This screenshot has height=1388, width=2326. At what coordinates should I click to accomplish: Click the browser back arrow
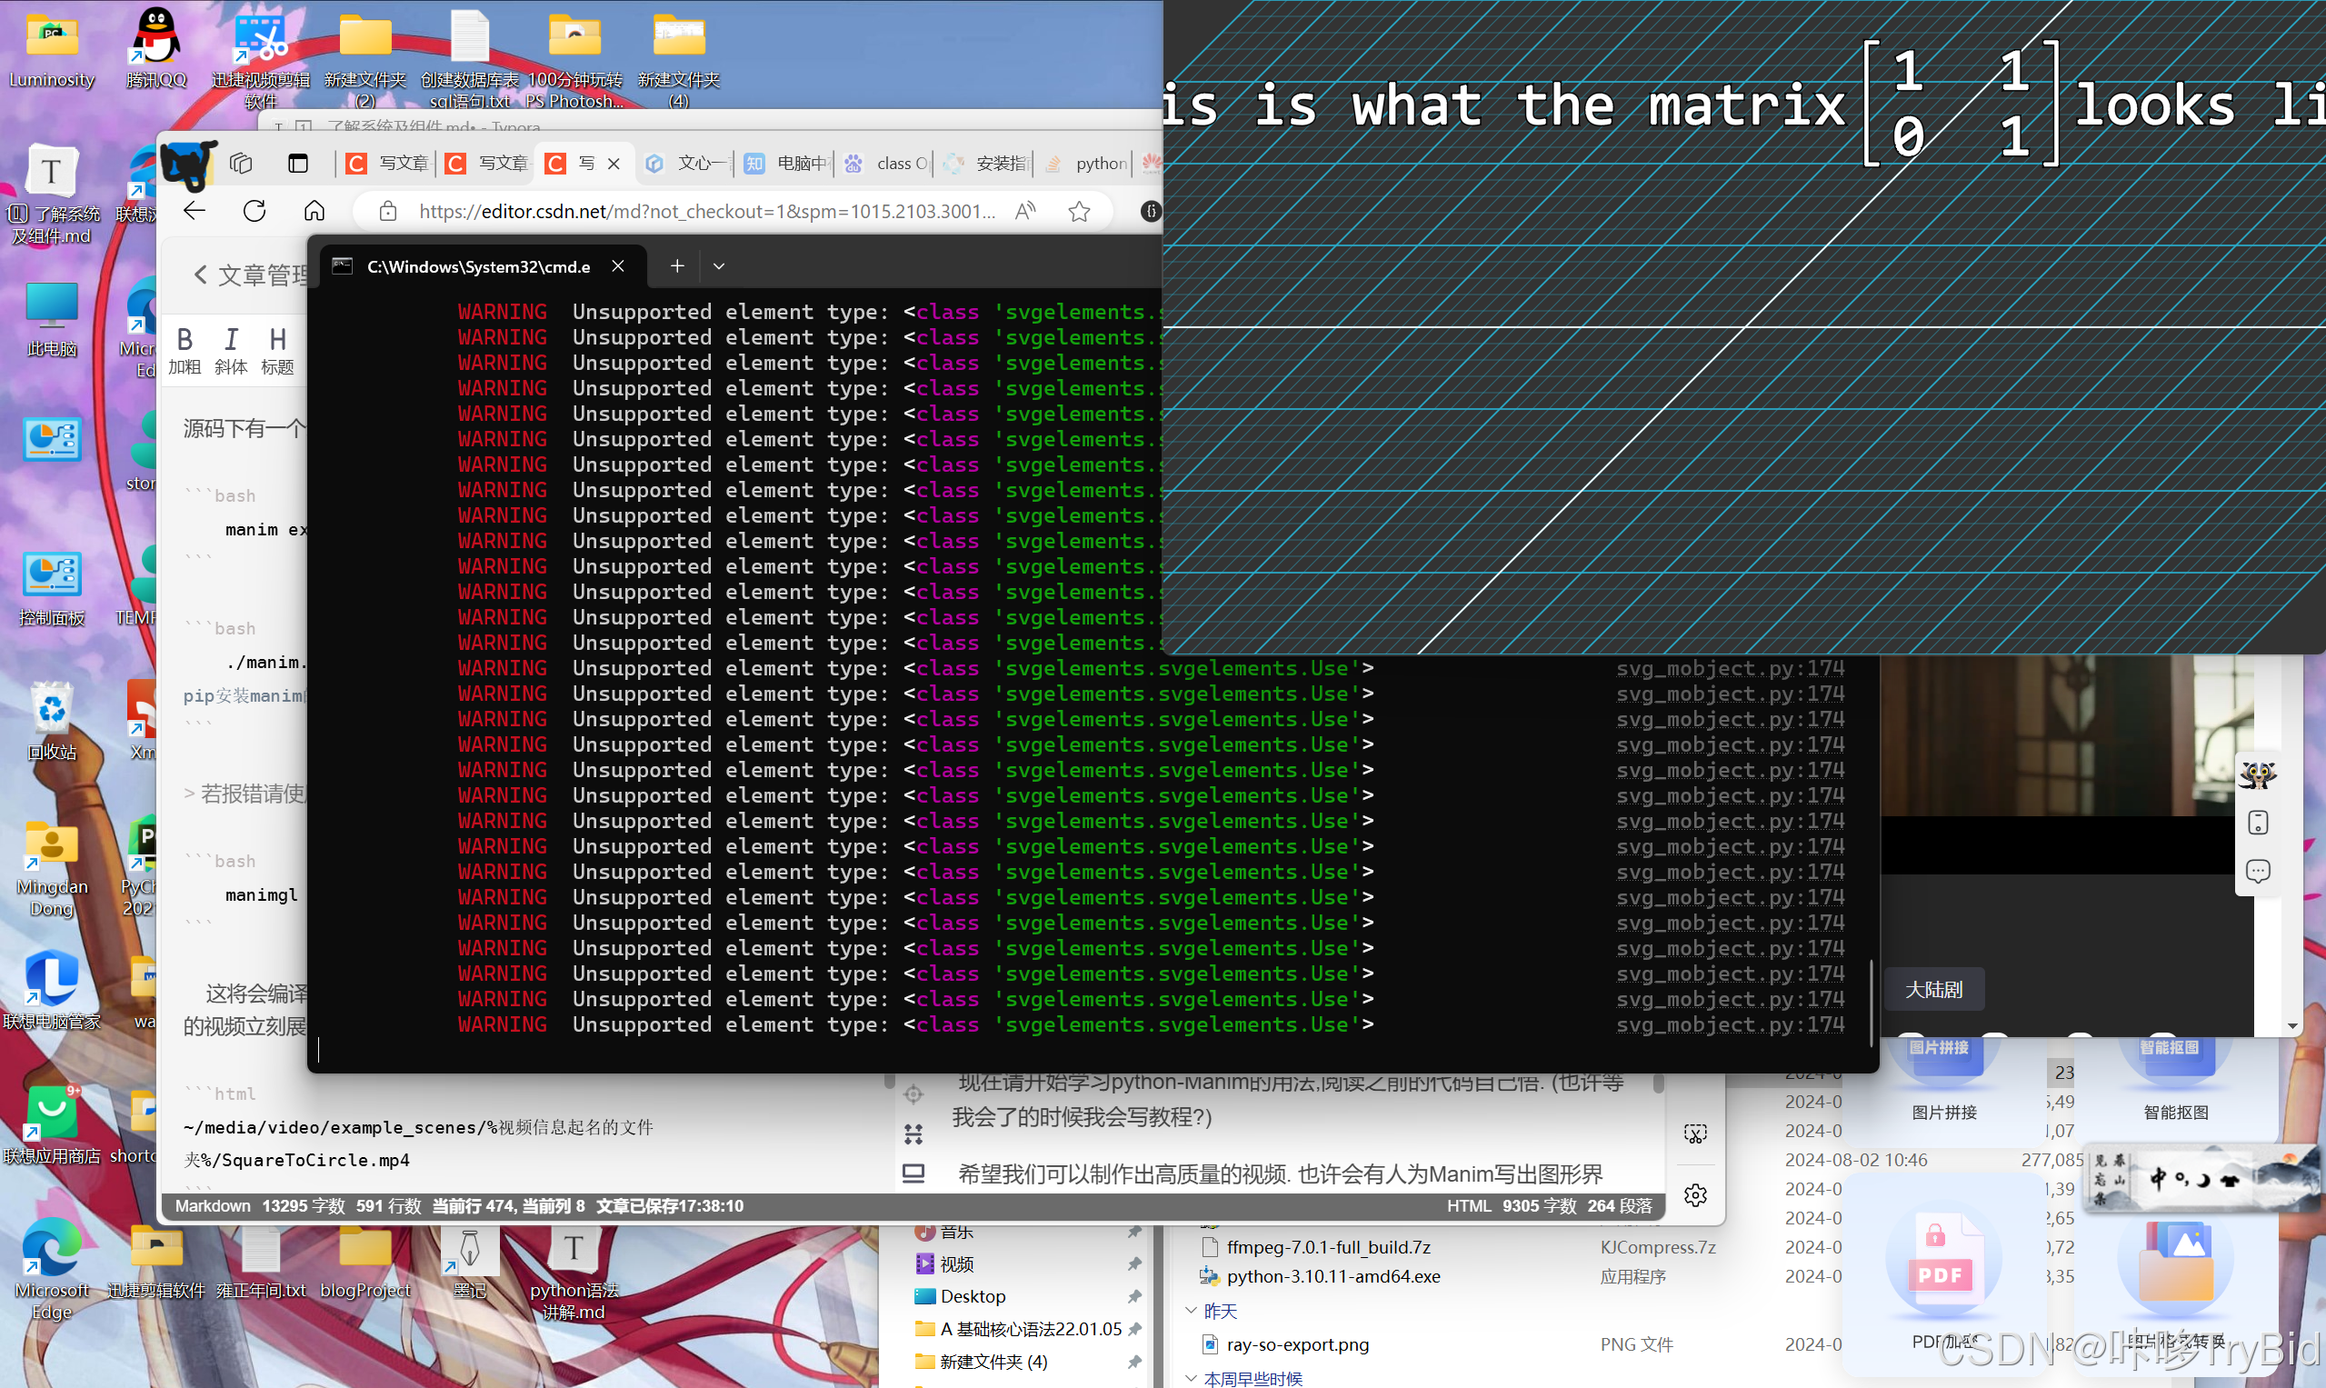click(195, 211)
